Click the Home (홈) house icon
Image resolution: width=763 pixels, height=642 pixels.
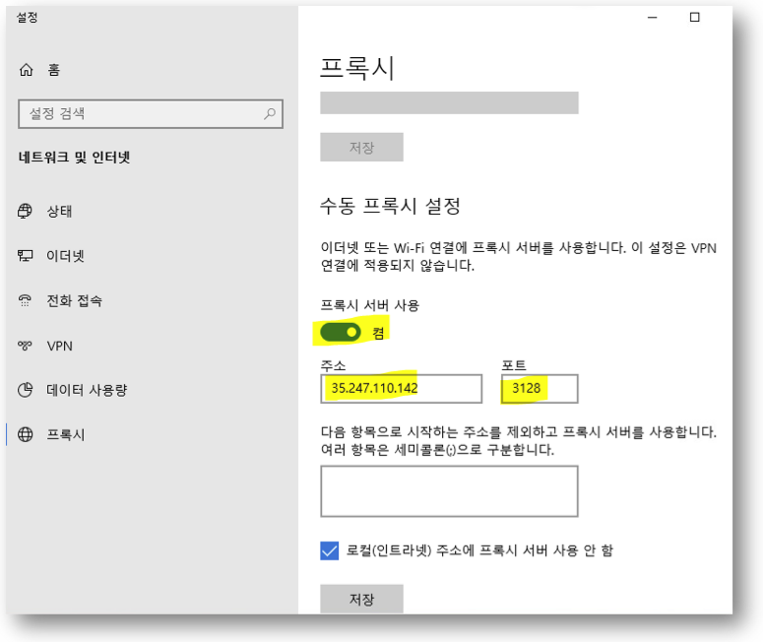point(26,70)
